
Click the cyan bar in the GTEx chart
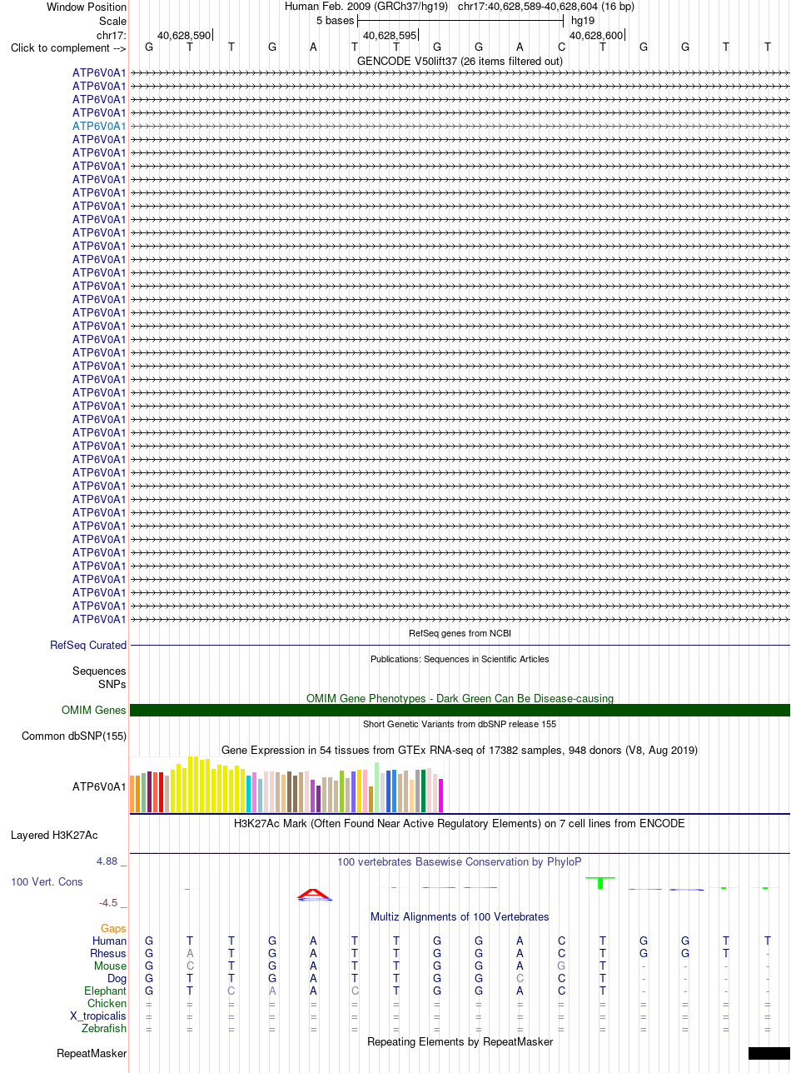pyautogui.click(x=249, y=794)
